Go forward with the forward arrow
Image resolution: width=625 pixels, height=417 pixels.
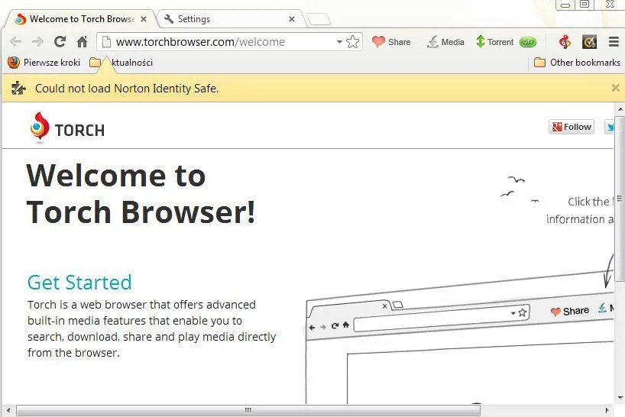[38, 42]
